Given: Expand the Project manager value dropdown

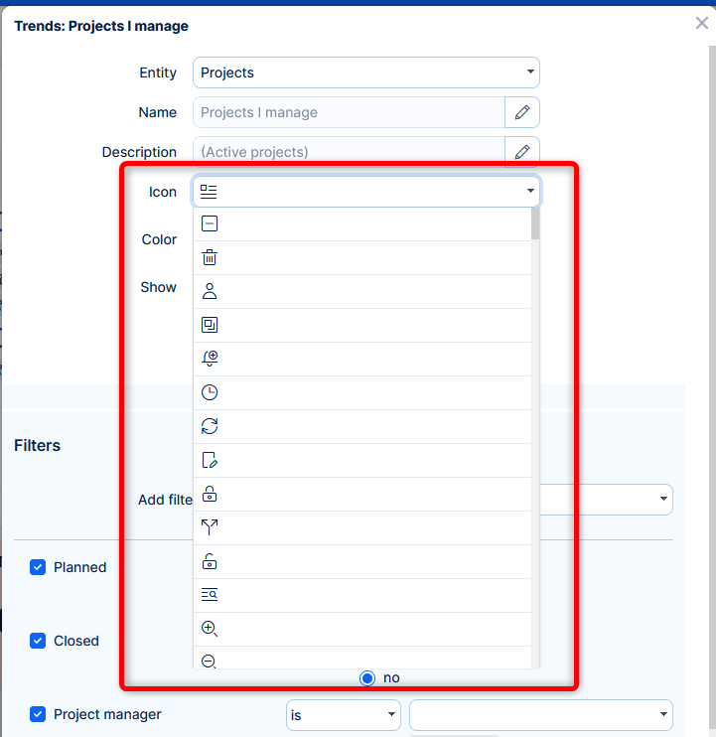Looking at the screenshot, I should coord(540,714).
